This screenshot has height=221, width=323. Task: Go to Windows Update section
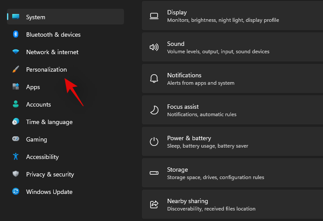pos(49,192)
